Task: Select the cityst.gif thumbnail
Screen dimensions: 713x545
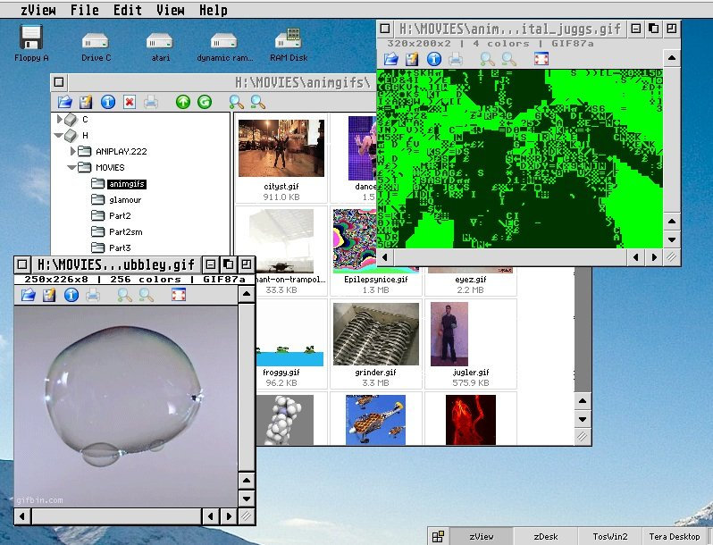Action: (281, 148)
